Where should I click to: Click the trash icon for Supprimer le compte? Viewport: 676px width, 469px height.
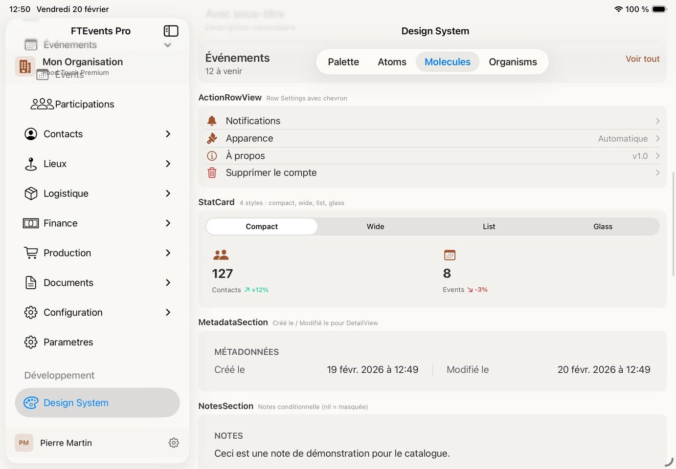212,173
